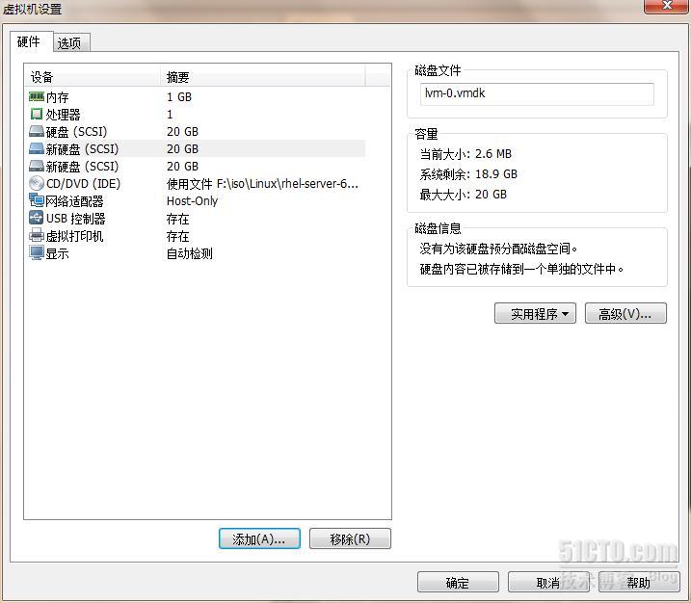Image resolution: width=691 pixels, height=603 pixels.
Task: Open the 实用程序 dropdown button
Action: coord(535,313)
